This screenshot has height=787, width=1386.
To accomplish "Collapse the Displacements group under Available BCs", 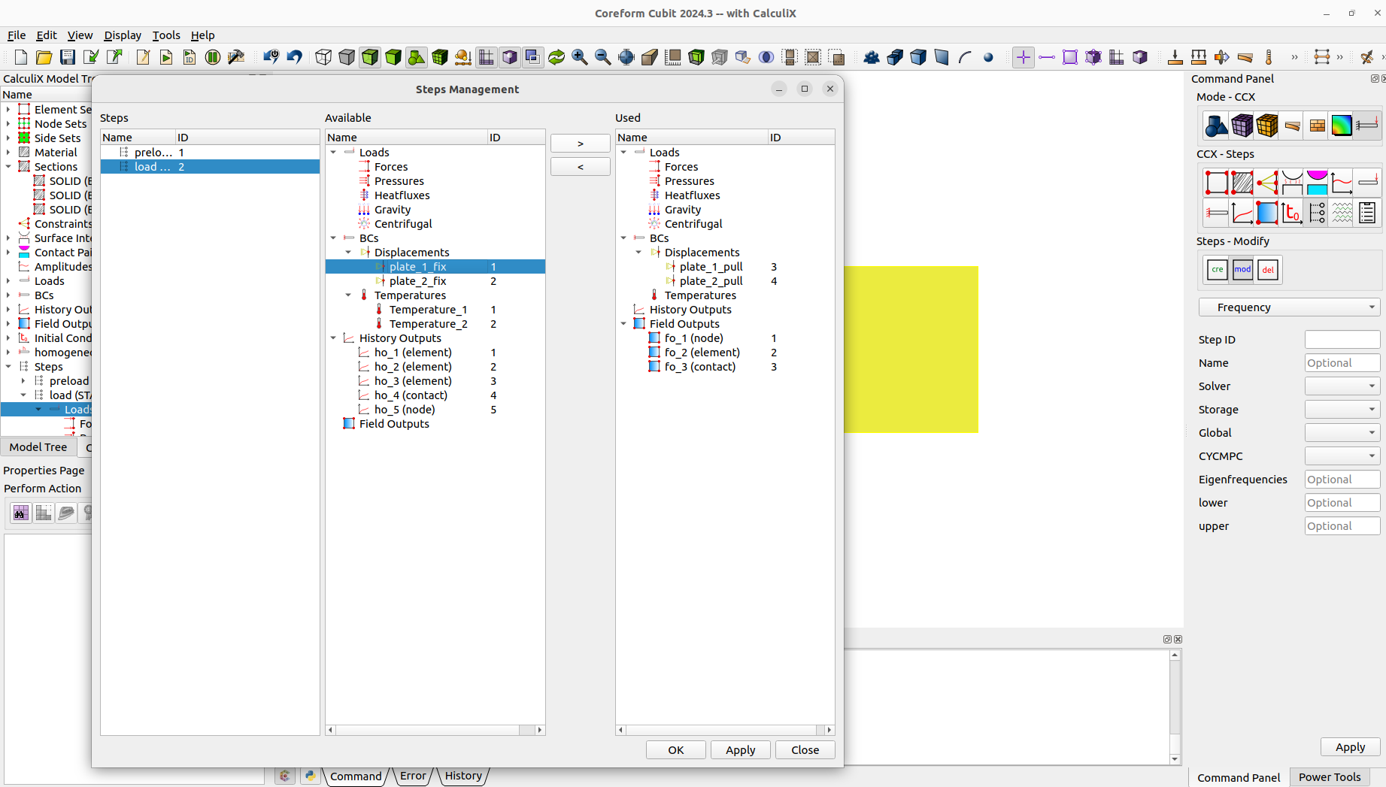I will pyautogui.click(x=348, y=252).
